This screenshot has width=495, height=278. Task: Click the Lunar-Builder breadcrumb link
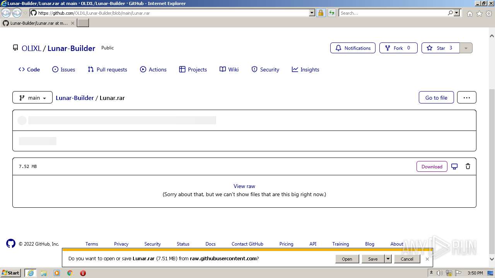coord(75,98)
